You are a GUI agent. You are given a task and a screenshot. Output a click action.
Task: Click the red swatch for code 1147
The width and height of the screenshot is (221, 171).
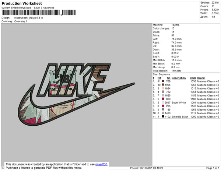click(163, 106)
